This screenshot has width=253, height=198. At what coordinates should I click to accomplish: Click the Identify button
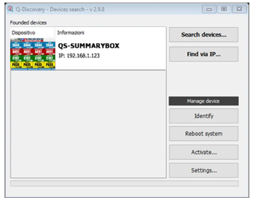point(204,116)
